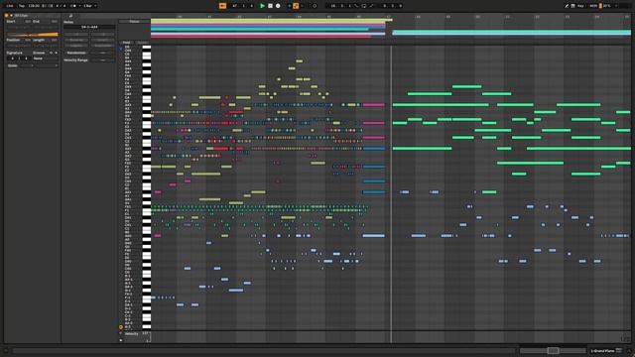Click the orange Back to Arrangement button
635x357 pixels.
click(x=222, y=6)
